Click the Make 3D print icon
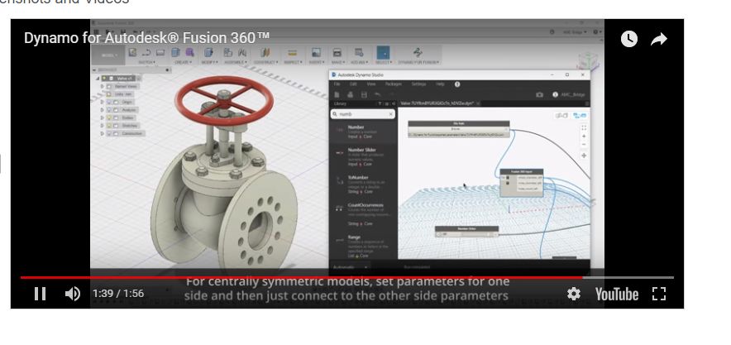 337,52
